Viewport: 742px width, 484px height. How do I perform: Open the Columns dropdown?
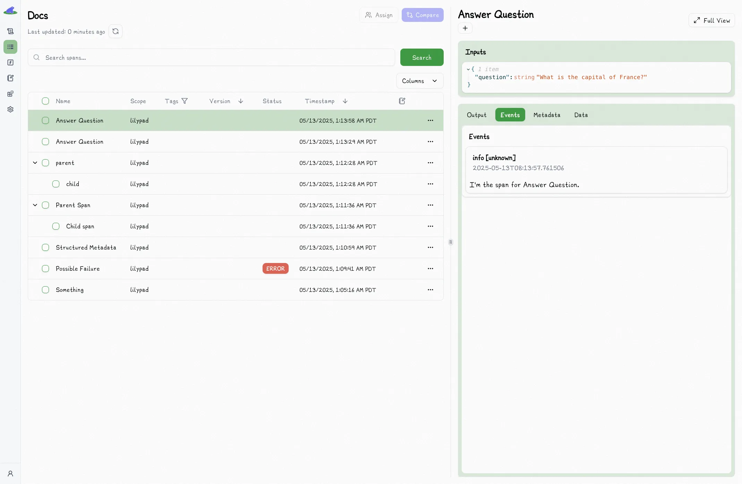pyautogui.click(x=420, y=81)
